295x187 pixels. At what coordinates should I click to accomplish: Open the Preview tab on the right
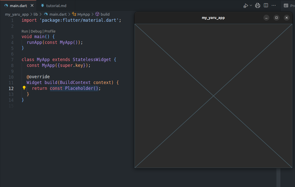[289, 6]
